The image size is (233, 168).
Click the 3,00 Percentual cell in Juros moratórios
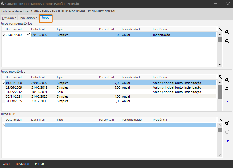[110, 101]
